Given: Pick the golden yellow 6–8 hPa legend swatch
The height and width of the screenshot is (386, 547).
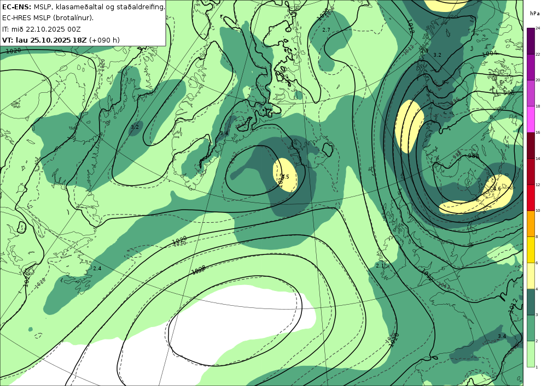Looking at the screenshot, I should pos(531,250).
